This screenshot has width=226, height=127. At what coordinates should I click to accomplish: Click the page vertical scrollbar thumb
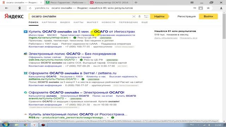click(224, 26)
